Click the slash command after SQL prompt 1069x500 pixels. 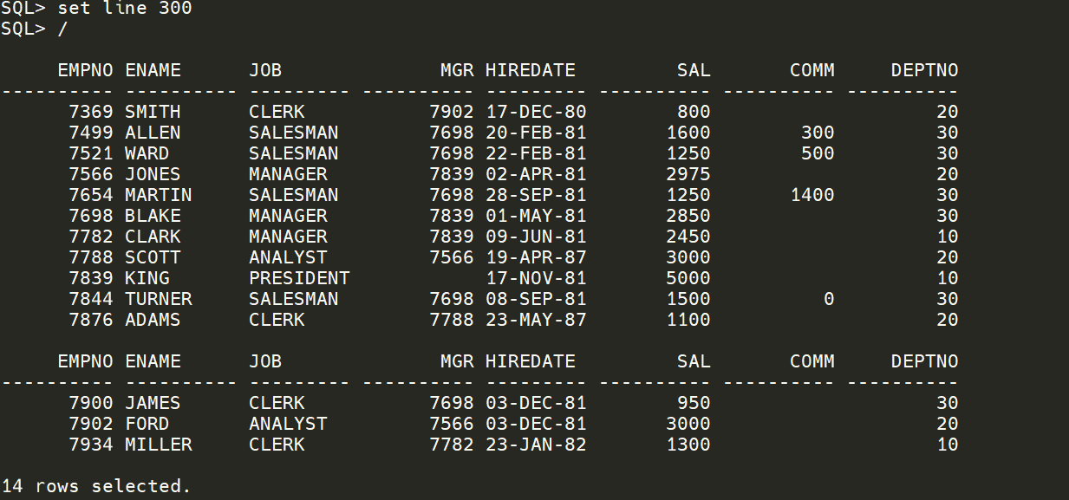coord(62,29)
